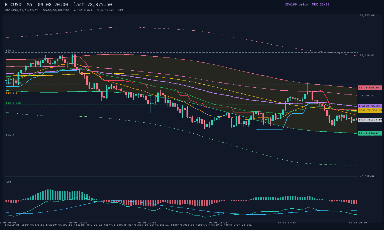Image resolution: width=384 pixels, height=230 pixels.
Task: Click the 09-08 12:50 time axis label
Action: [x=147, y=223]
